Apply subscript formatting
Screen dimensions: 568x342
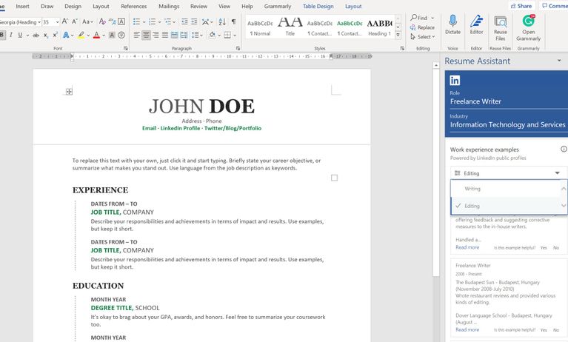(x=46, y=35)
